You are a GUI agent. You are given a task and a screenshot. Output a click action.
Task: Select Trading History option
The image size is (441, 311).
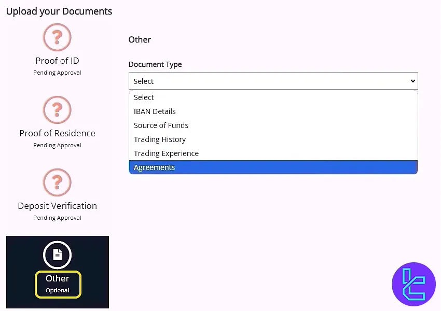tap(159, 139)
